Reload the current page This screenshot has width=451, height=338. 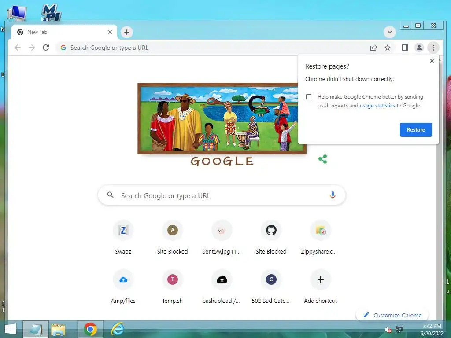pyautogui.click(x=46, y=48)
